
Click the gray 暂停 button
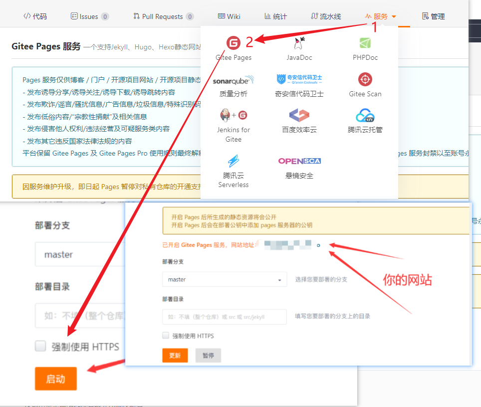tap(208, 355)
